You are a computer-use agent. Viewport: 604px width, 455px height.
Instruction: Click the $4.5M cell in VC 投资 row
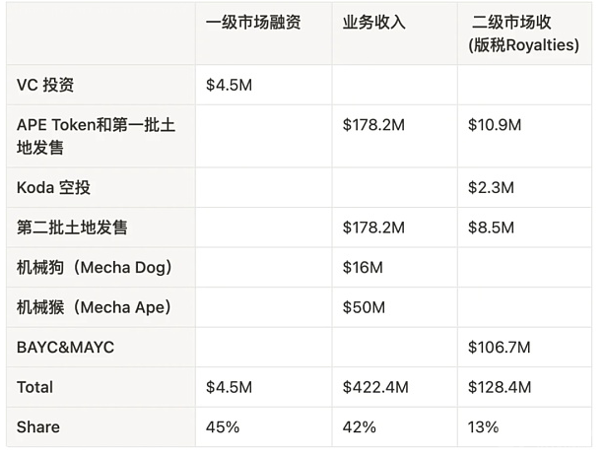point(229,85)
